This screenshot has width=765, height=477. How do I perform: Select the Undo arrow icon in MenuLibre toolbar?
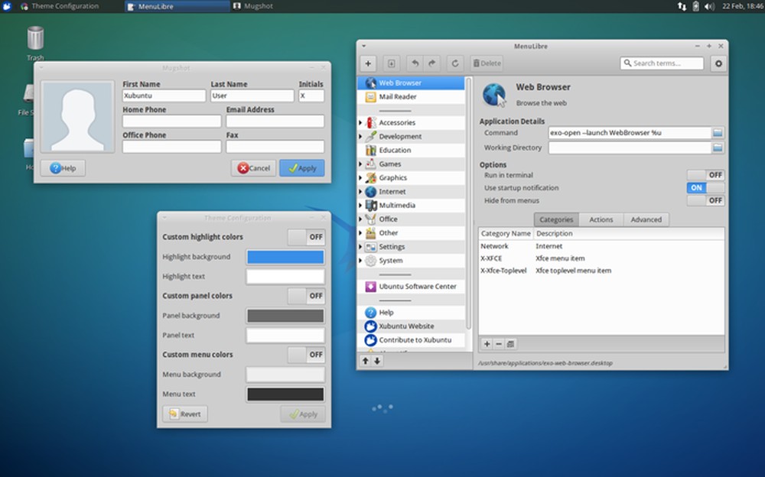[414, 63]
